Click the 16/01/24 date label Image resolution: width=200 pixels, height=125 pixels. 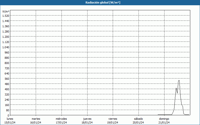coord(35,122)
